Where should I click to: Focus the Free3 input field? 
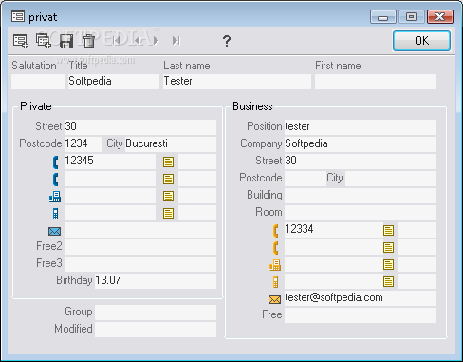click(x=140, y=264)
